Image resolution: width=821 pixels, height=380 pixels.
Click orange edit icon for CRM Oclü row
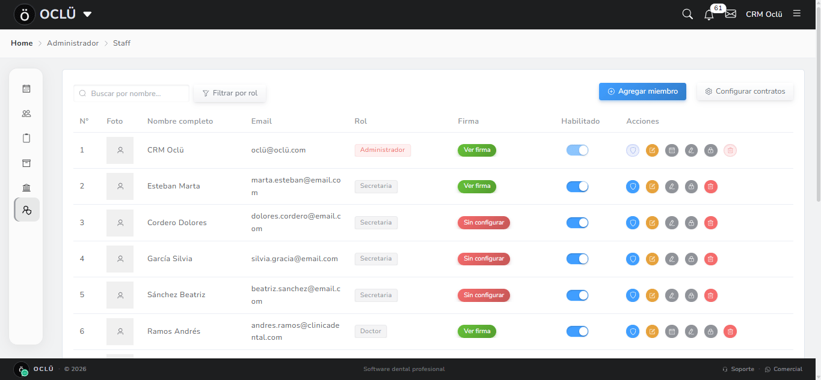(x=653, y=151)
